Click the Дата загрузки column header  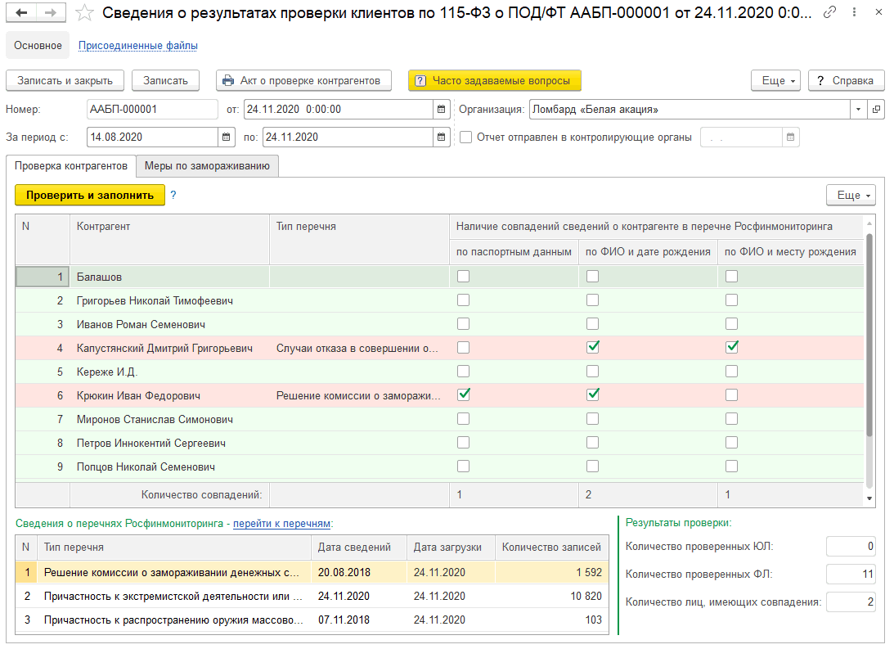pyautogui.click(x=451, y=547)
